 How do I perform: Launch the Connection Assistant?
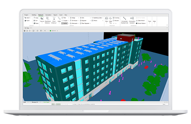pyautogui.click(x=132, y=20)
